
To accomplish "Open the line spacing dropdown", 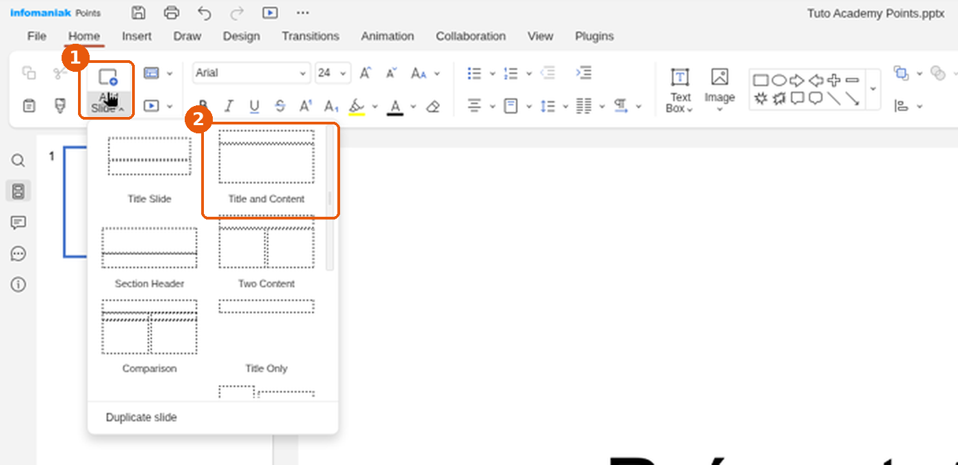I will point(556,106).
